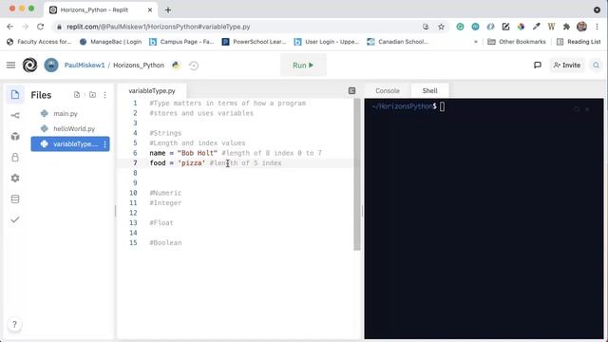
Task: Click the Grammarly extension icon
Action: coord(460,27)
